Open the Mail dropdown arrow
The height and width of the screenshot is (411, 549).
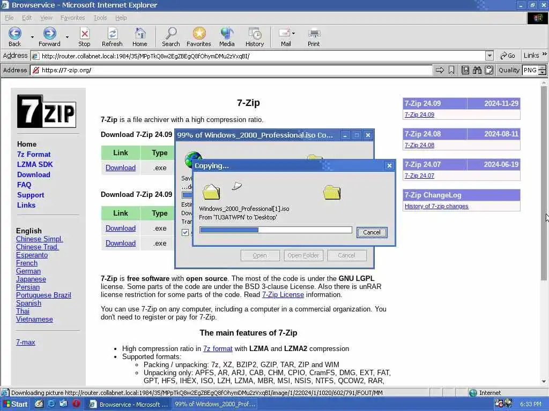point(293,33)
